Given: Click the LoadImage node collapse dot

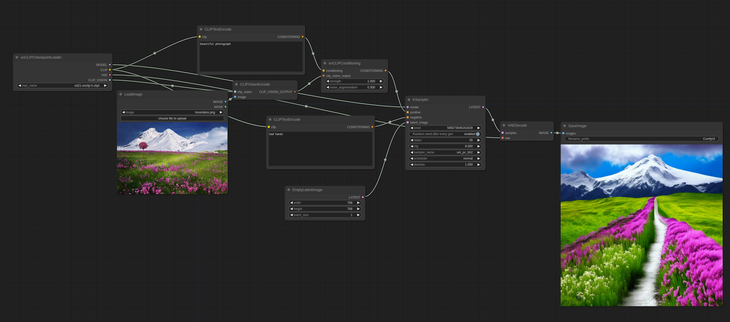Looking at the screenshot, I should point(121,94).
